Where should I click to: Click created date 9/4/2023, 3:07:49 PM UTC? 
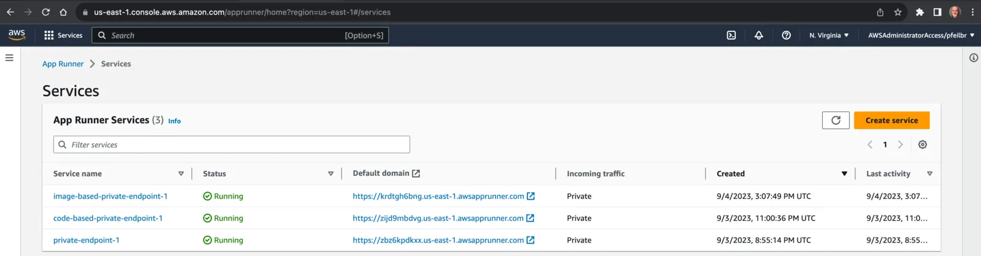(763, 197)
